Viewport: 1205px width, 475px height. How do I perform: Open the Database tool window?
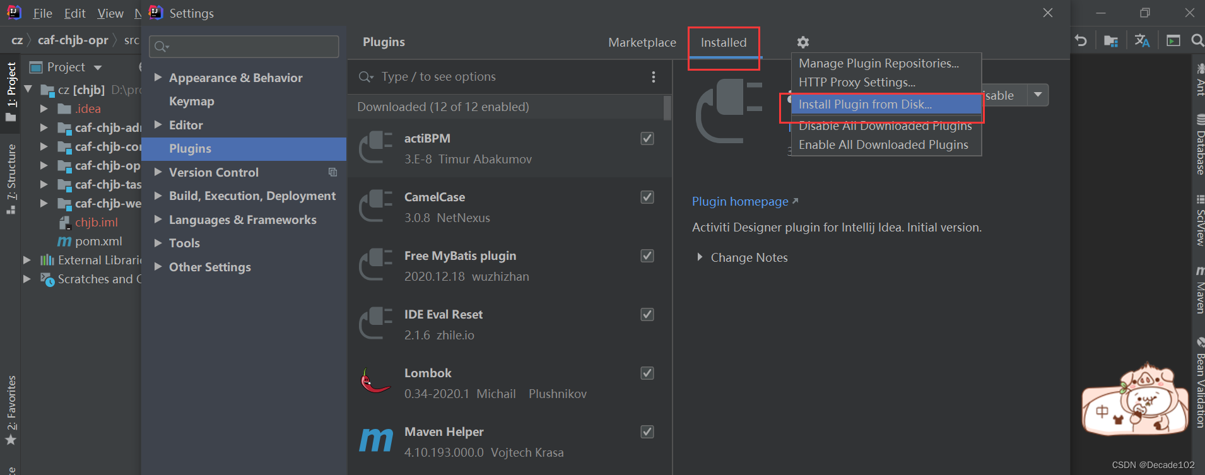(x=1199, y=144)
